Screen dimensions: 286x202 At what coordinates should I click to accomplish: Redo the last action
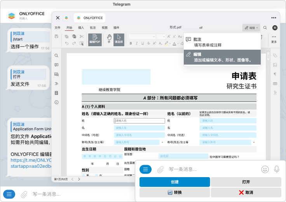coord(74,44)
